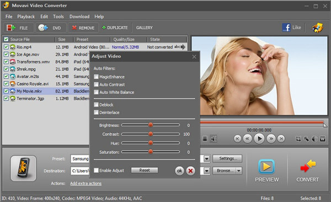
Task: Uncheck the Transformers.wmv checkbox
Action: (x=6, y=61)
